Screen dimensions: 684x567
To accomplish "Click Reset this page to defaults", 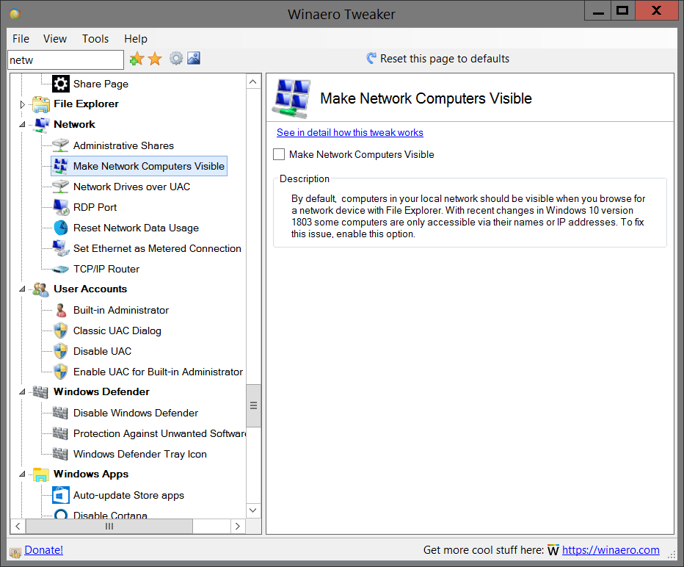I will click(x=440, y=58).
